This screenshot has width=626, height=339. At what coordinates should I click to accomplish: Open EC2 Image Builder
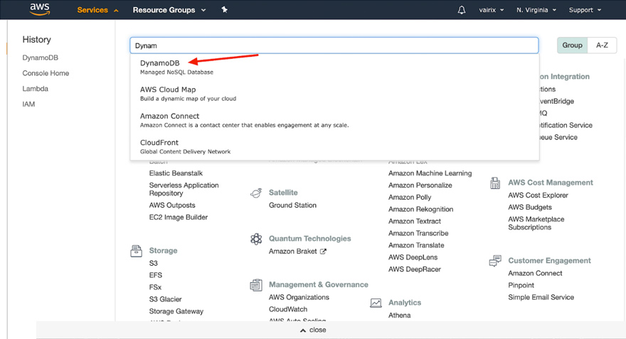(x=179, y=217)
